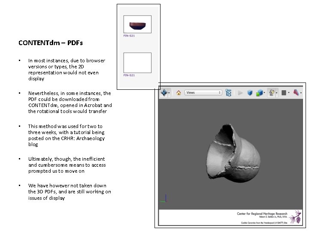Screen dimensions: 309x232
Task: Click the bullet starting 'Ultimately, though'
Action: coord(67,165)
